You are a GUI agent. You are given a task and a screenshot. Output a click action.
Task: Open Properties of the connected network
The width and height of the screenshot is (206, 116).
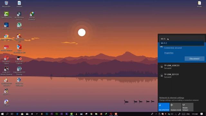pyautogui.click(x=169, y=53)
